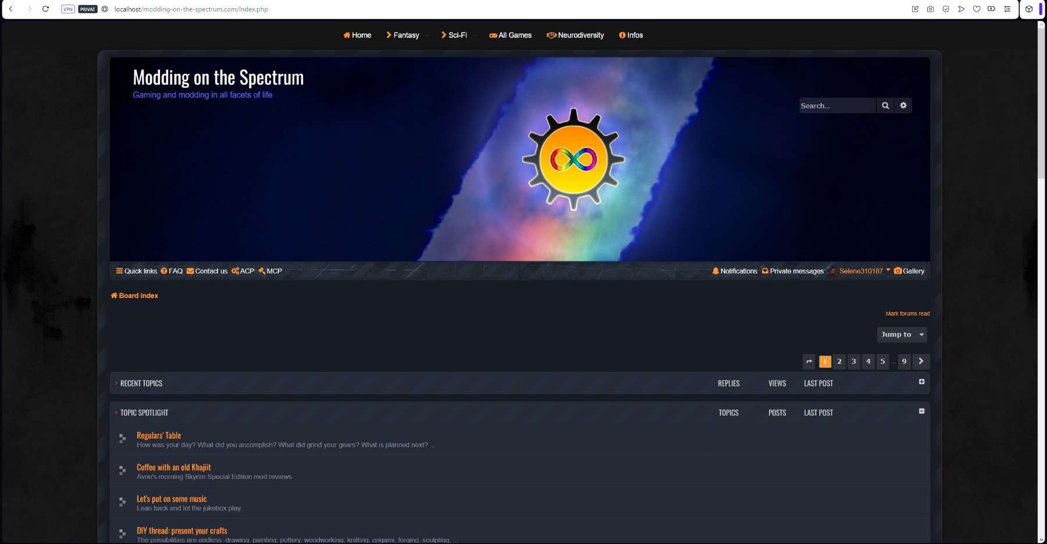Go to page 3 of topics

pos(853,362)
